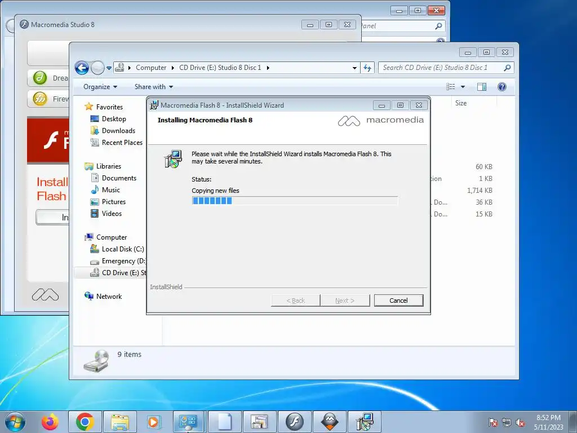Click the 36 KB file size cell
The width and height of the screenshot is (577, 433).
[x=483, y=202]
